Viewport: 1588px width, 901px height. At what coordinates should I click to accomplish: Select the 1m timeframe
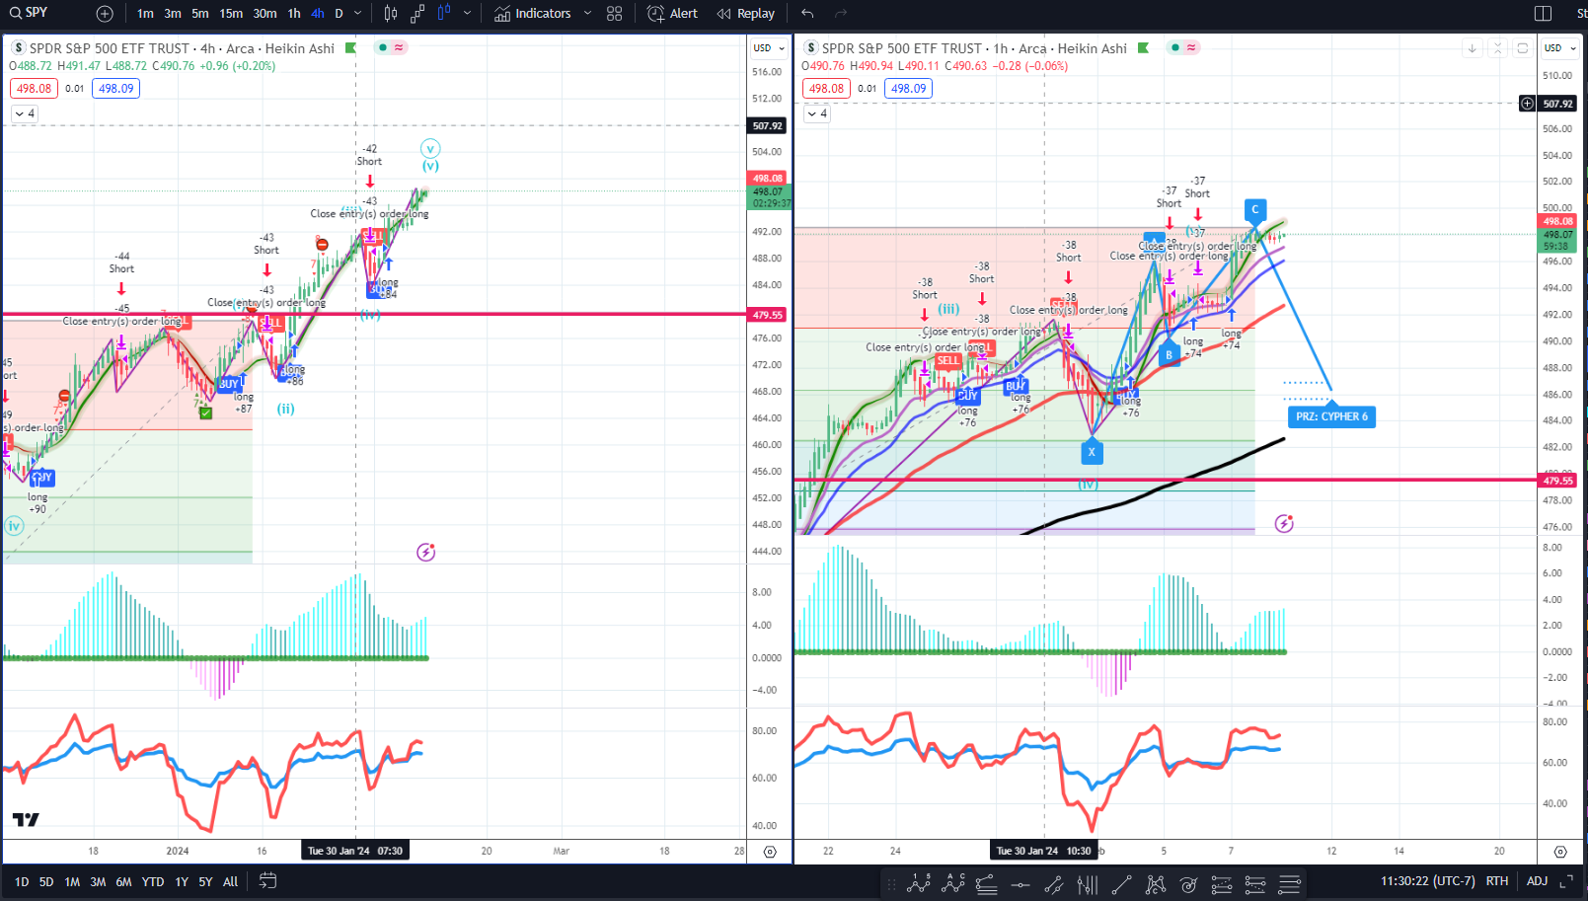pyautogui.click(x=145, y=14)
